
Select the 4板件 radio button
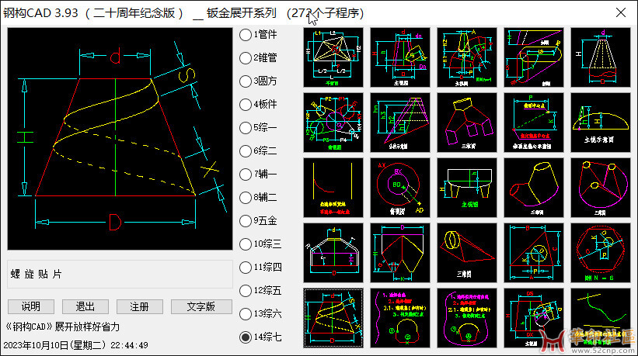pyautogui.click(x=246, y=105)
